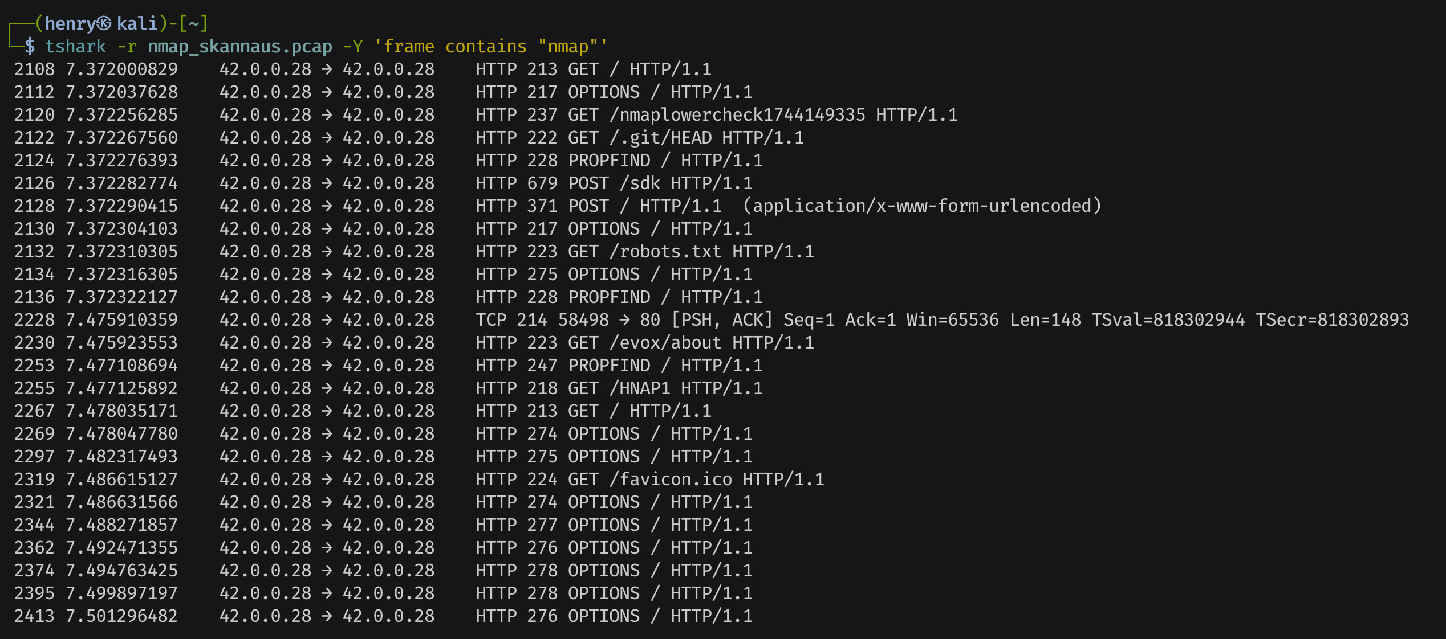Select the -Y flag in the command line
The height and width of the screenshot is (639, 1446).
(354, 46)
